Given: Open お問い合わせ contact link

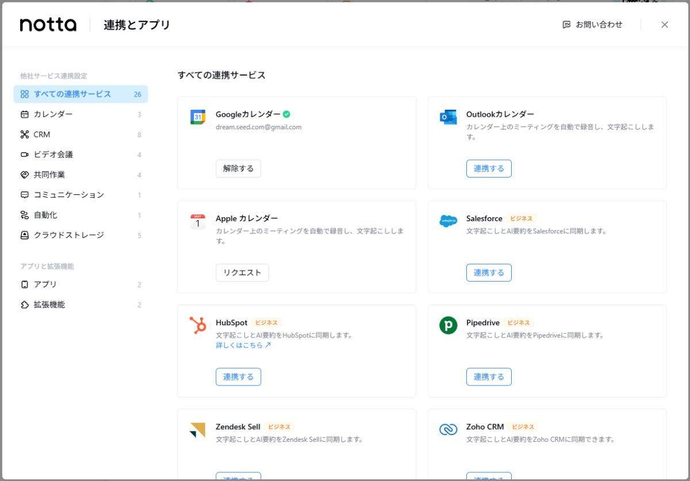Looking at the screenshot, I should pyautogui.click(x=592, y=25).
